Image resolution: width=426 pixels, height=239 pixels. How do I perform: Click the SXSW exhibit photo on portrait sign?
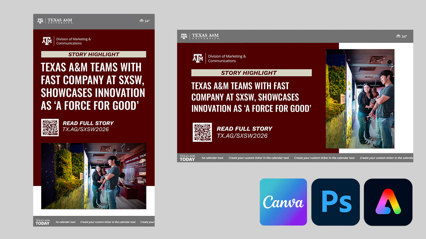[94, 176]
